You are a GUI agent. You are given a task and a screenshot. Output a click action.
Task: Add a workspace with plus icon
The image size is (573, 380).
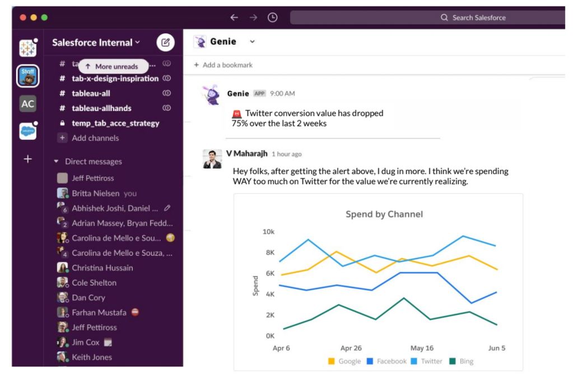coord(27,159)
